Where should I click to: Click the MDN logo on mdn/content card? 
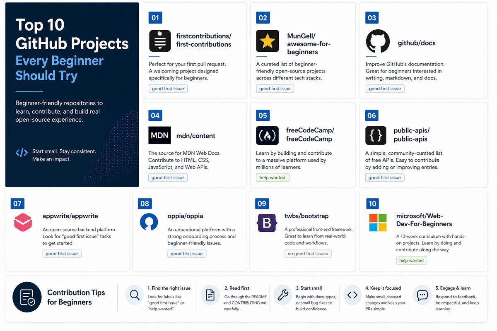159,135
